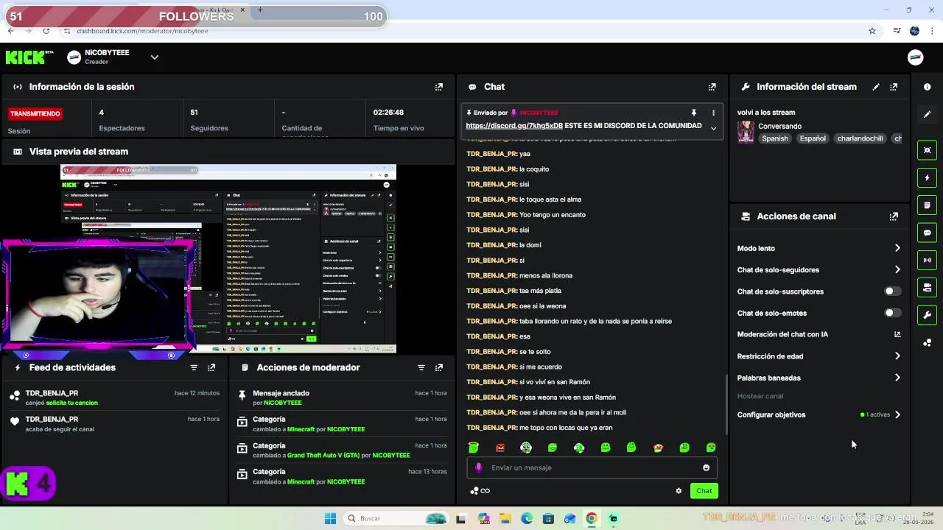Toggle the channel actions sidebar icon
The height and width of the screenshot is (530, 943).
point(927,287)
